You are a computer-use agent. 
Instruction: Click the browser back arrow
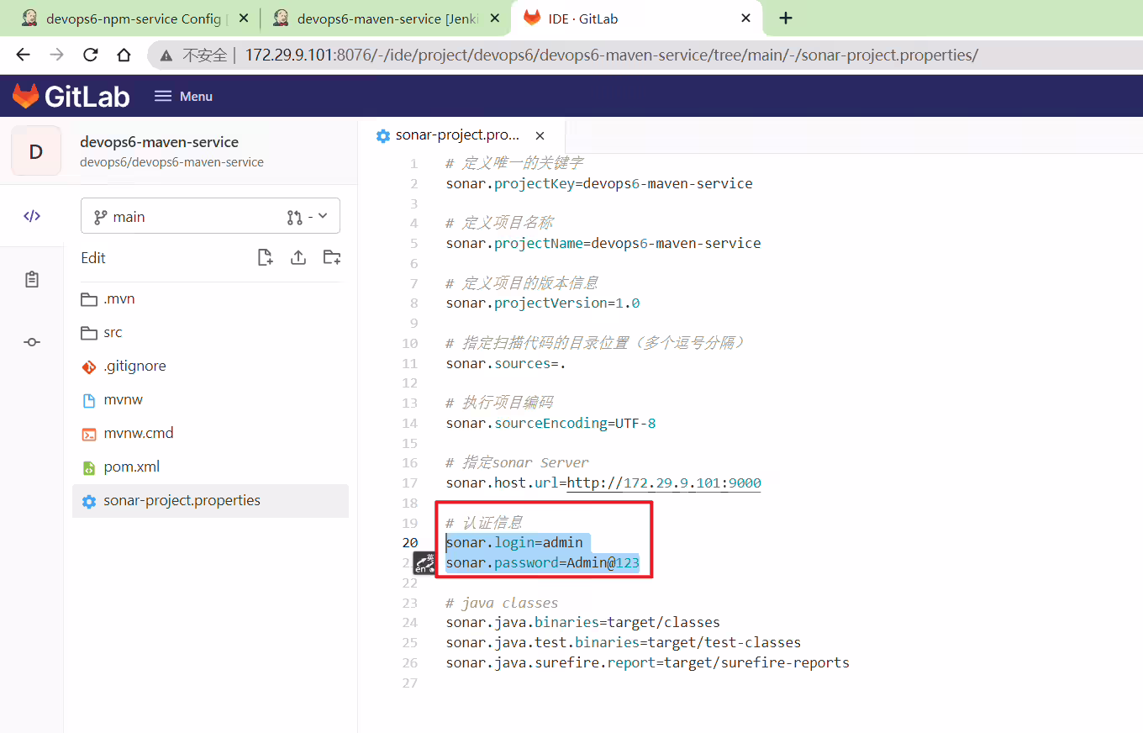click(23, 55)
